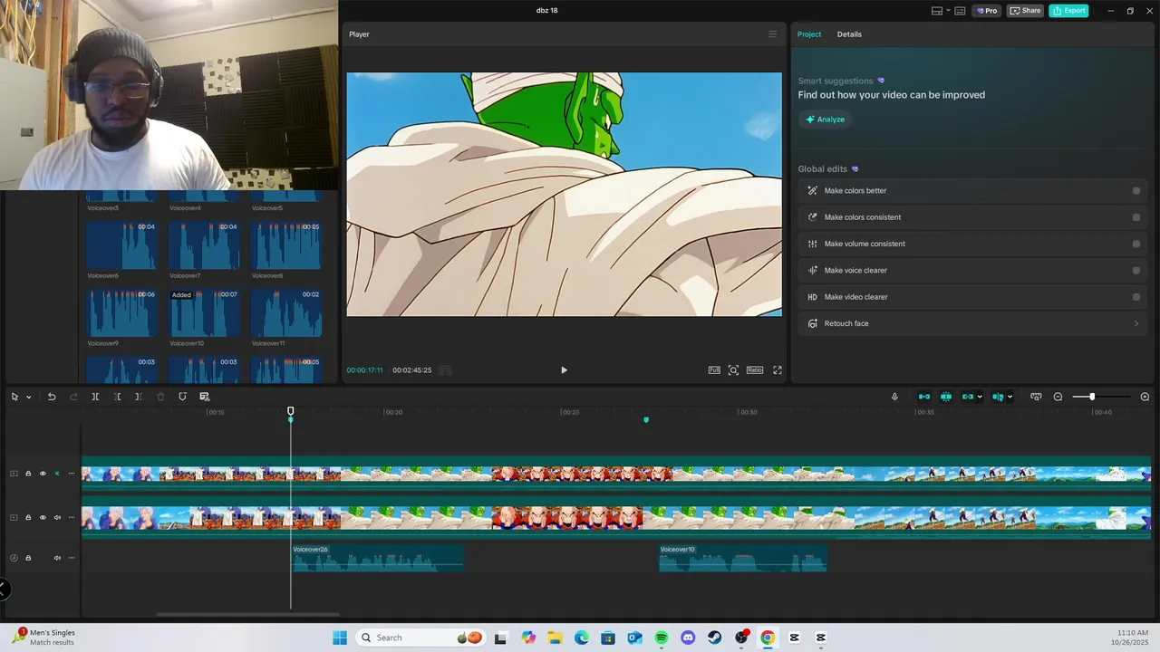This screenshot has width=1160, height=652.
Task: Enable Make volume consistent checkbox
Action: click(1136, 244)
